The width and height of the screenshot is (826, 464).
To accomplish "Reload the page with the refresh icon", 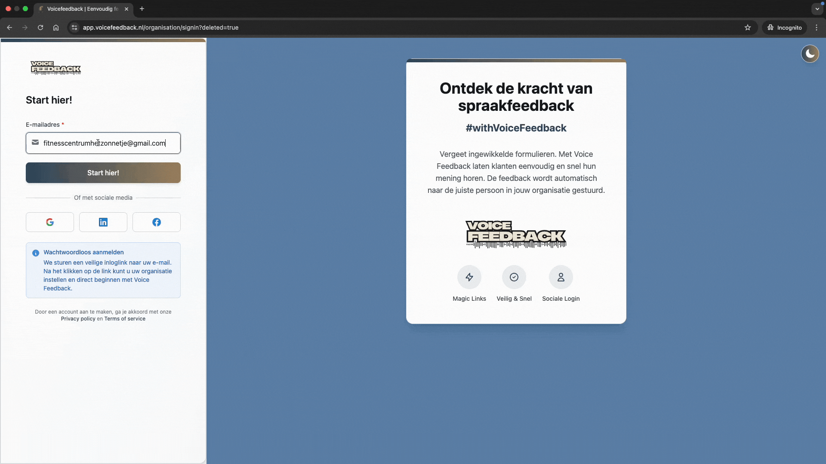I will point(40,27).
